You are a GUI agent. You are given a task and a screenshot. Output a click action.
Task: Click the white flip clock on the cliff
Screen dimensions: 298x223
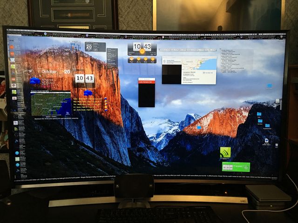coord(84,79)
